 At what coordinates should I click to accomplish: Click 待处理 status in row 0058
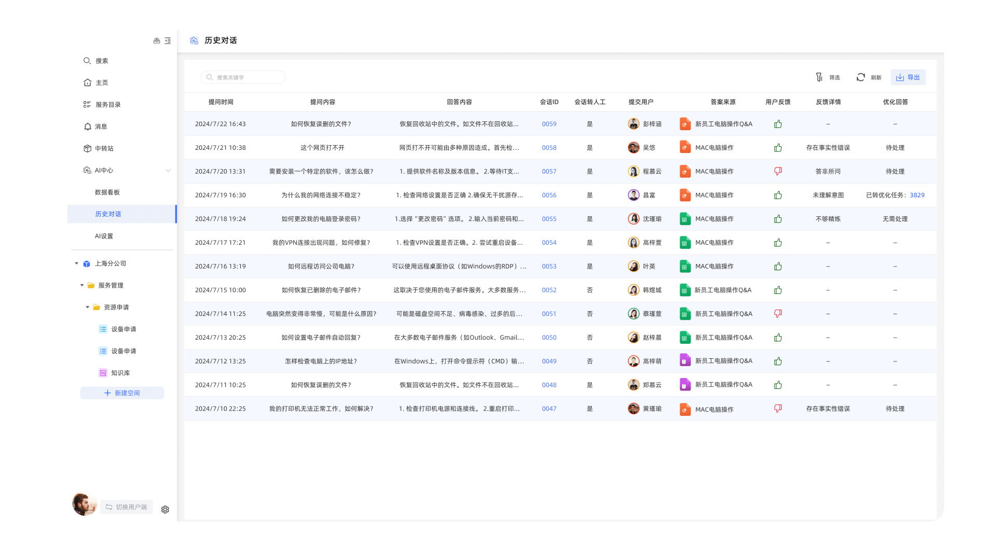tap(895, 148)
